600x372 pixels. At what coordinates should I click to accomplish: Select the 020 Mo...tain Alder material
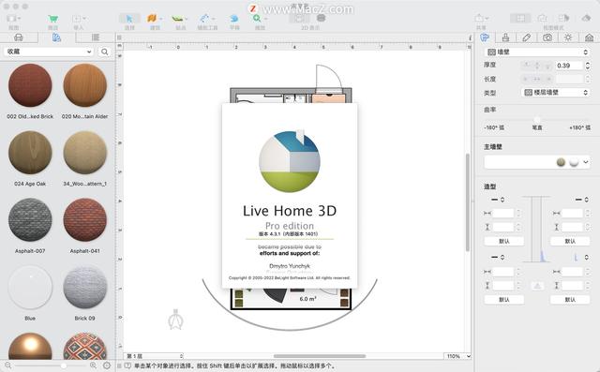(84, 85)
